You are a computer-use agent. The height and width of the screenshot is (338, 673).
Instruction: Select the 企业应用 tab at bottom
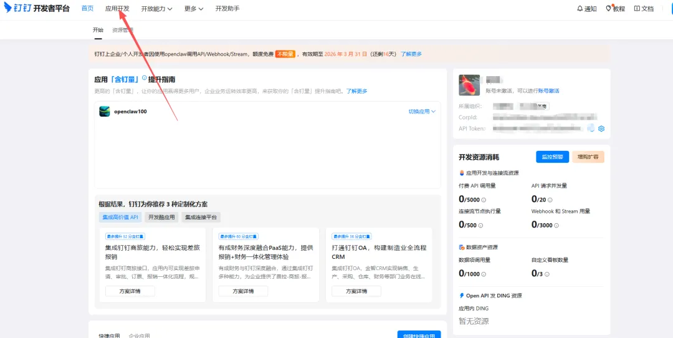click(140, 336)
